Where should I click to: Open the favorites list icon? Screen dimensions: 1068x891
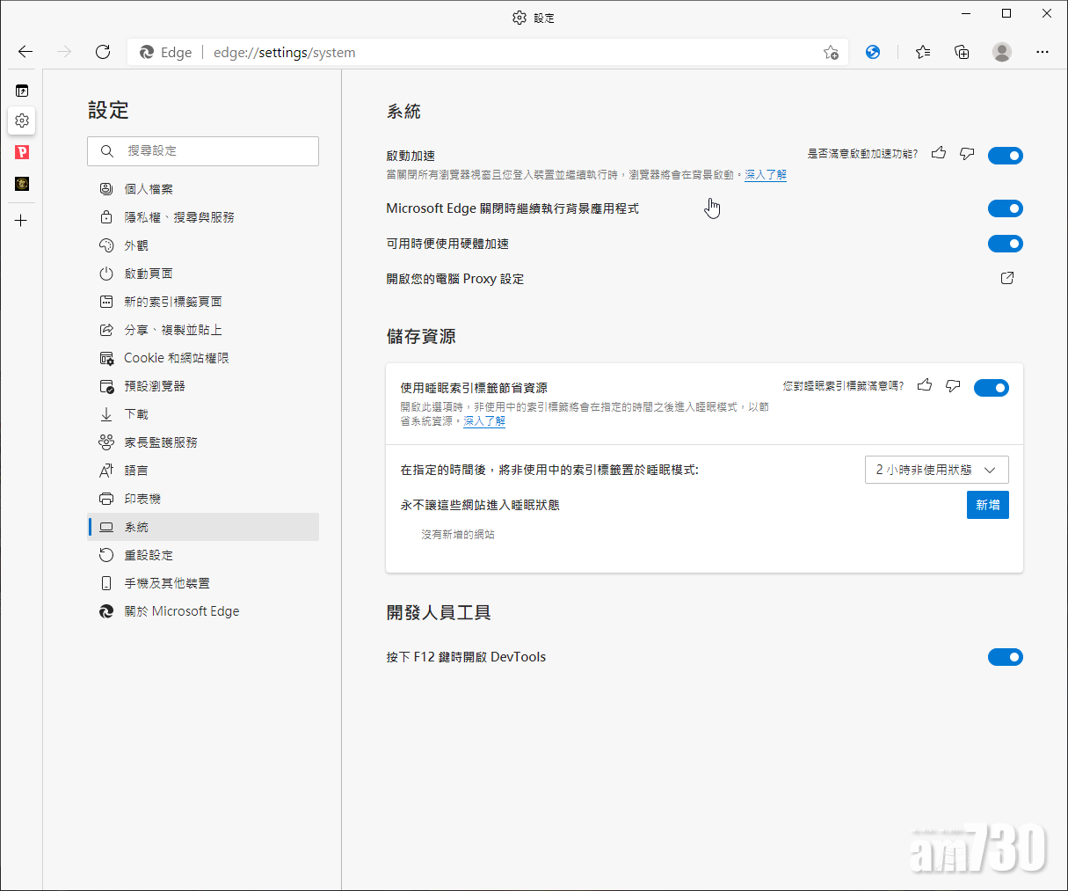tap(922, 52)
